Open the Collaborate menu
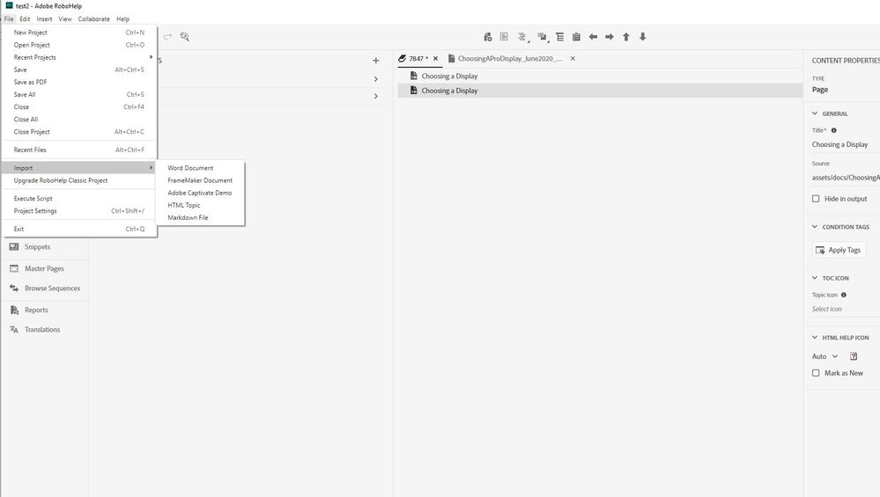Screen dimensions: 880x497 (x=93, y=19)
